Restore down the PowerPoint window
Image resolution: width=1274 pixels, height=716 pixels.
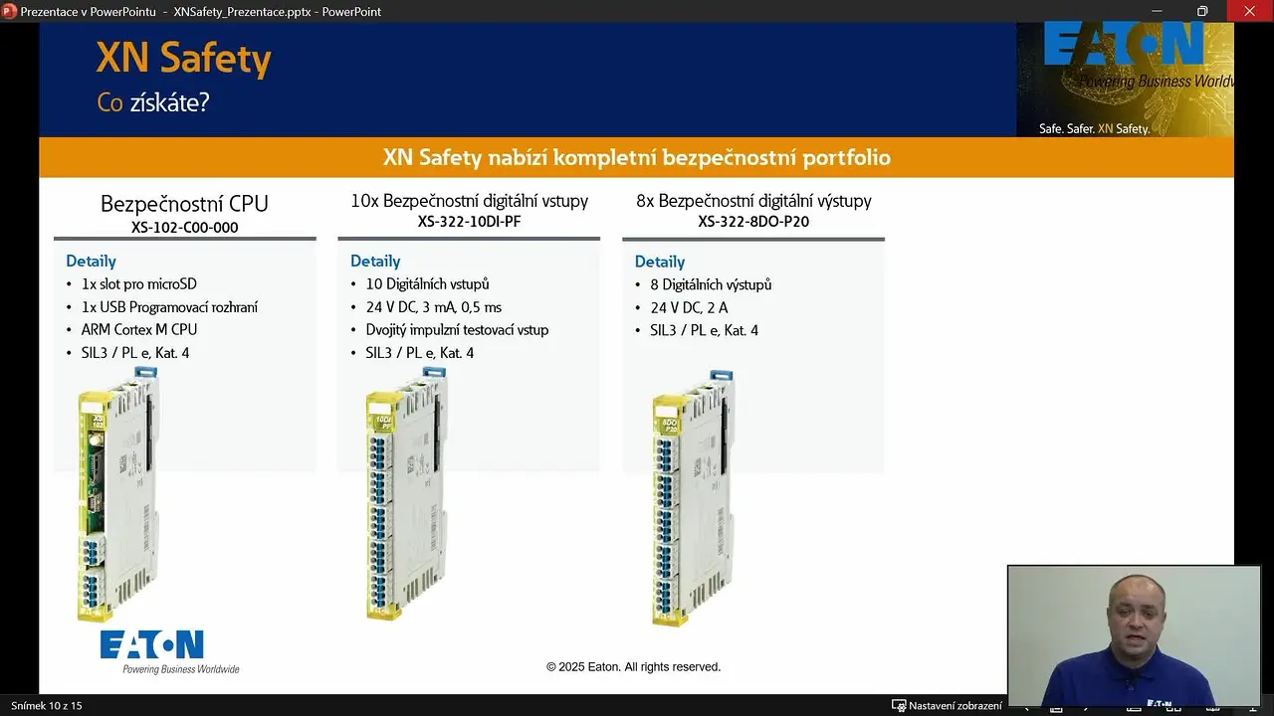click(1202, 12)
